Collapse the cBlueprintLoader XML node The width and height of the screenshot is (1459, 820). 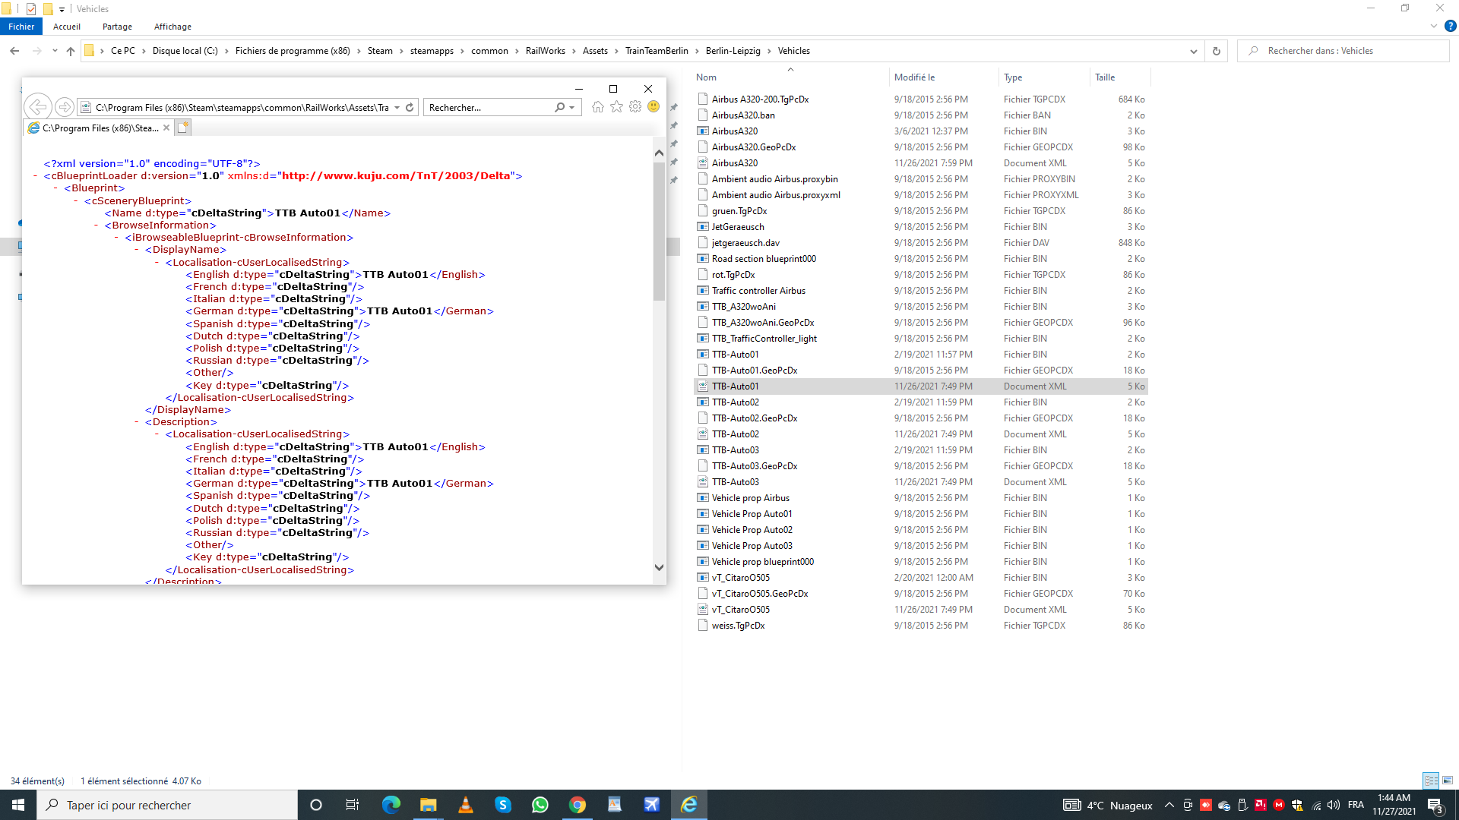point(36,176)
